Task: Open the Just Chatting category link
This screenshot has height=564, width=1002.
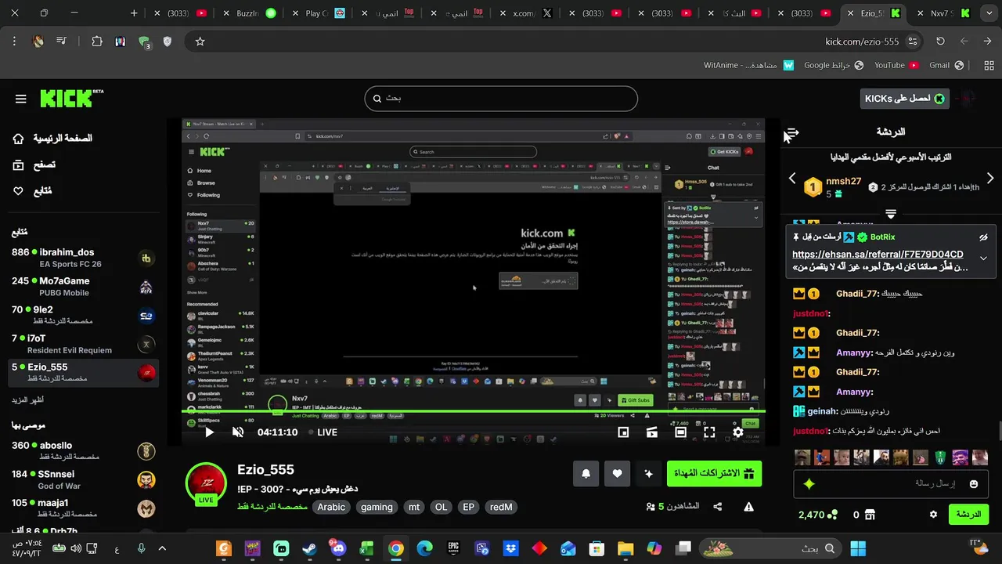Action: [272, 507]
